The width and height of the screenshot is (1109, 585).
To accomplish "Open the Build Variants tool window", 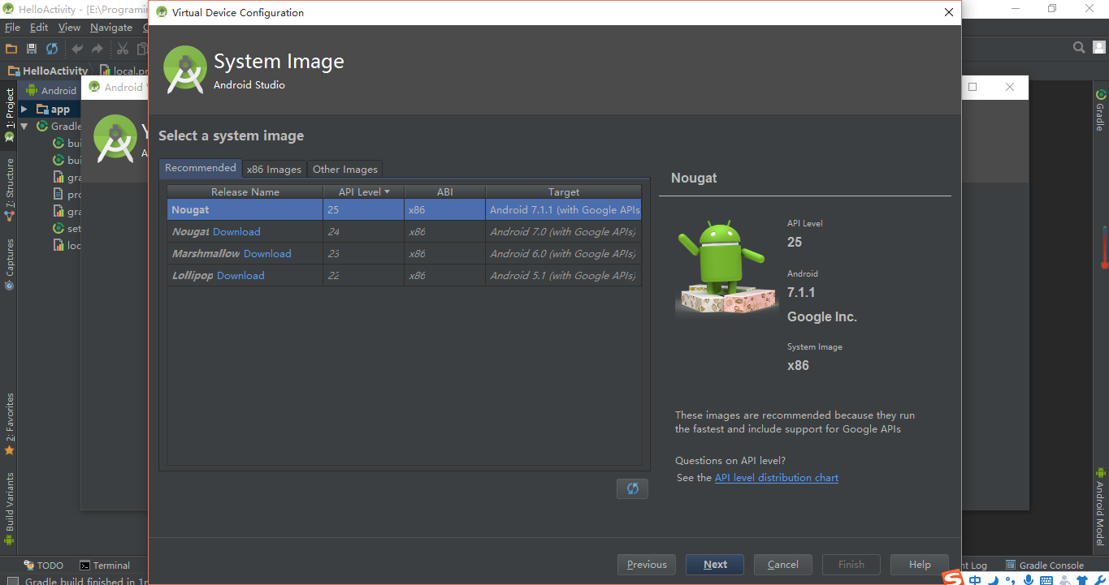I will tap(10, 509).
